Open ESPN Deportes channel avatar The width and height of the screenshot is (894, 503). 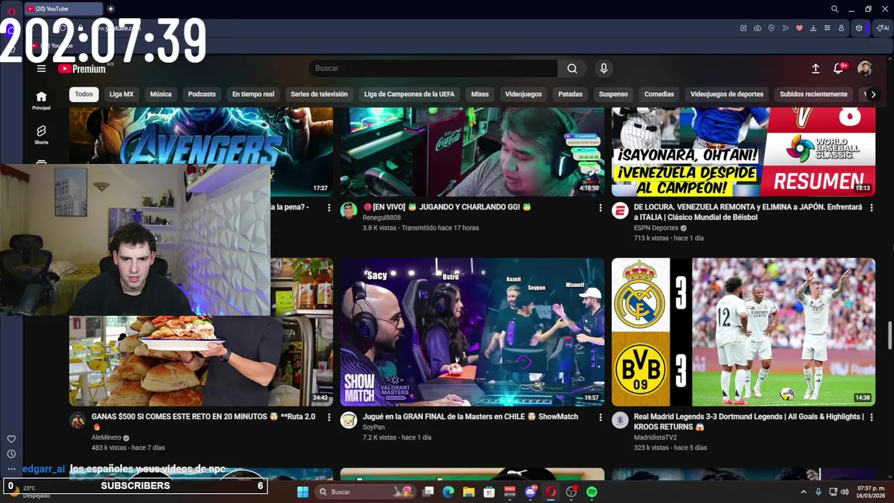tap(620, 210)
